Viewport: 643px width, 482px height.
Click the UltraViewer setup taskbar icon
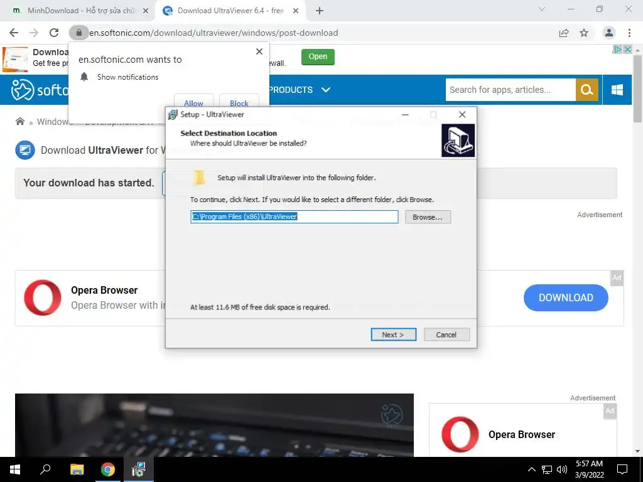point(139,469)
